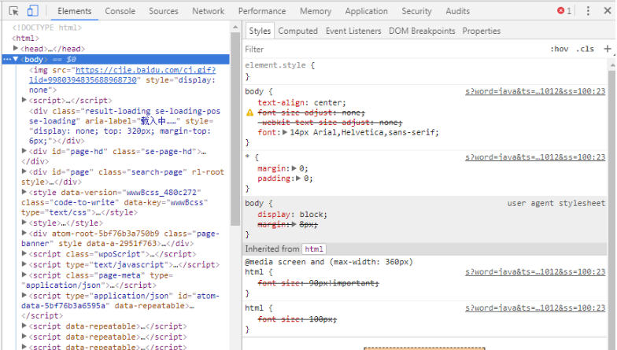Open source link for media query html rule
617x350 pixels.
535,272
